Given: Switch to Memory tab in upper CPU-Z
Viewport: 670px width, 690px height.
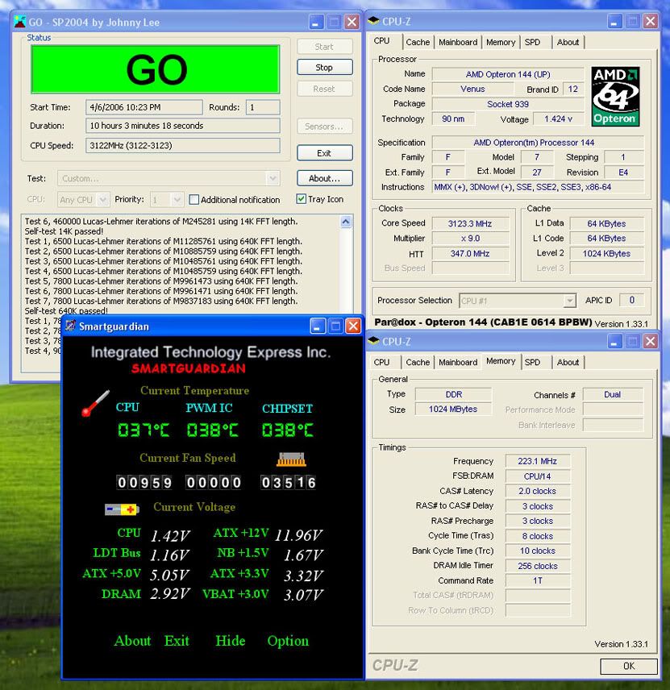Looking at the screenshot, I should tap(501, 42).
